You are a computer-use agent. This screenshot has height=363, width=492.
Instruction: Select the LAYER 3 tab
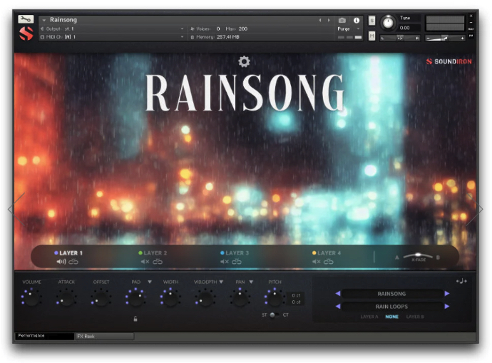coord(235,253)
